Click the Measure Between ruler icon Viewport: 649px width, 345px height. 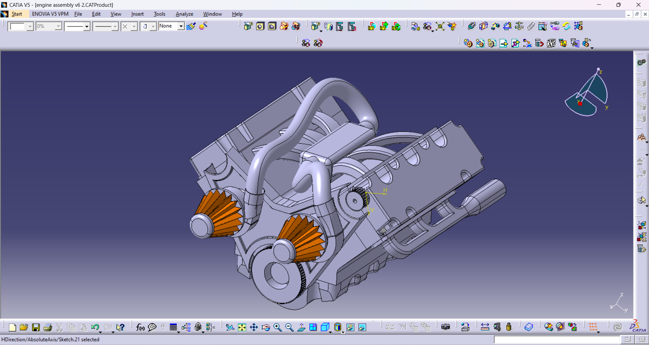[x=485, y=327]
